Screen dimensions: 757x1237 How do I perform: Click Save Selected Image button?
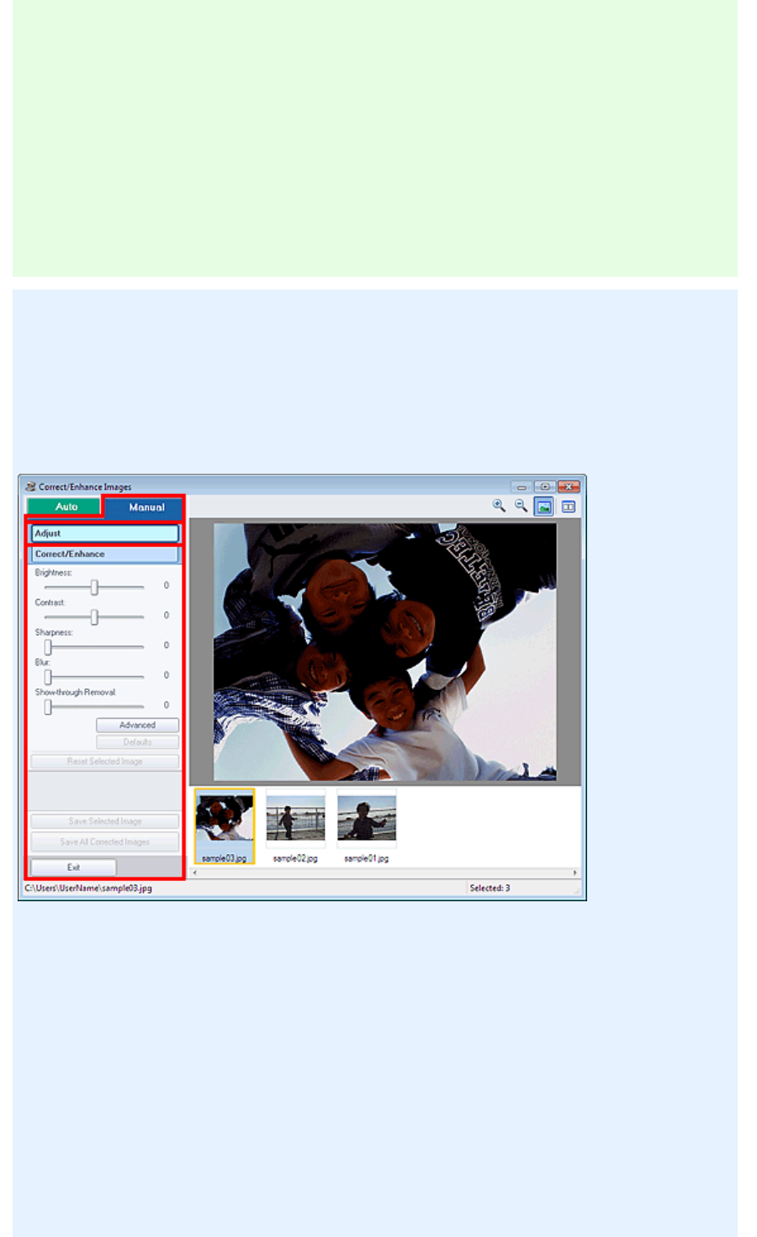105,821
